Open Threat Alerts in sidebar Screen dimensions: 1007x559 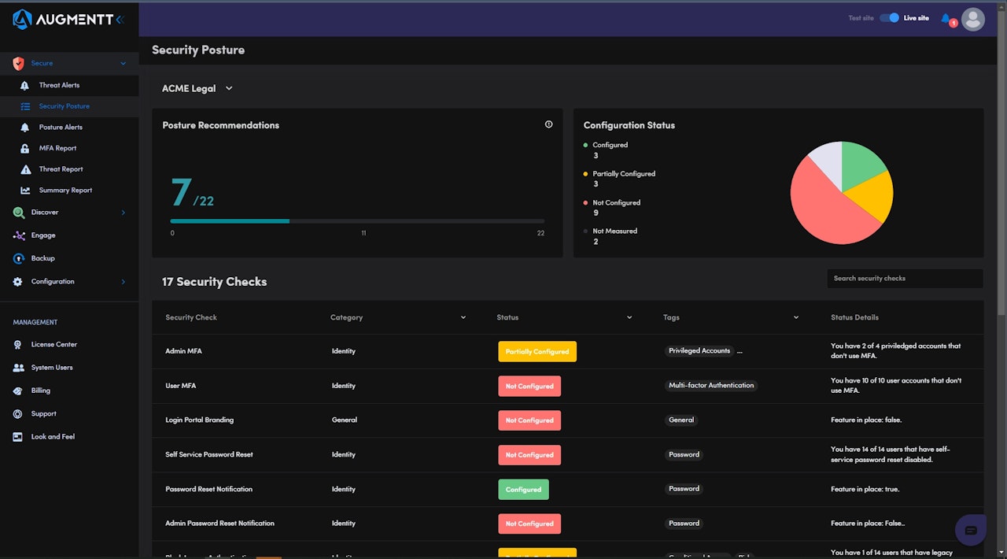[x=59, y=85]
